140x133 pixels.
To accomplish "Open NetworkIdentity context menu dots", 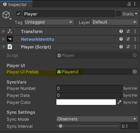I will (135, 39).
